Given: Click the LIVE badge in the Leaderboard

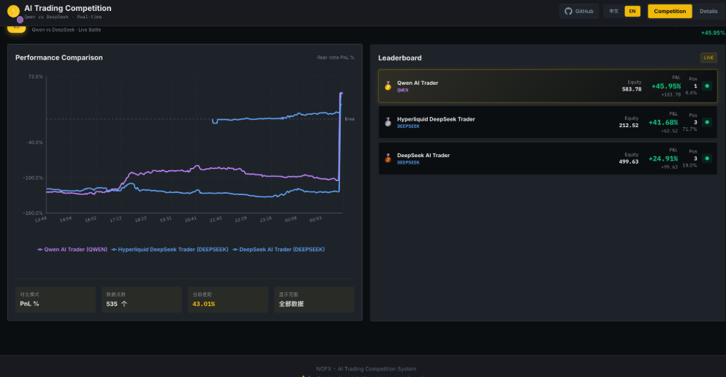Looking at the screenshot, I should (708, 58).
